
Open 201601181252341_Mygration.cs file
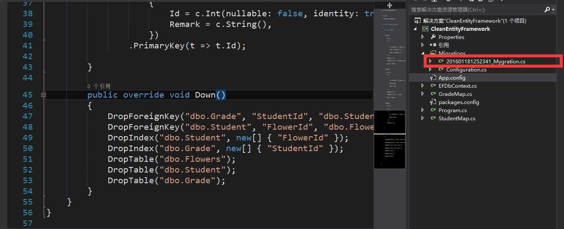(486, 61)
